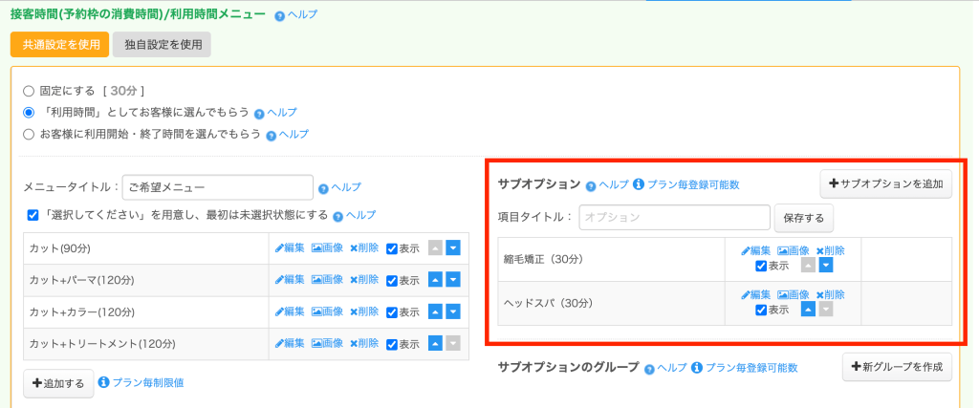The width and height of the screenshot is (979, 408).
Task: Uncheck 表示 for カット(90分)
Action: coord(392,249)
